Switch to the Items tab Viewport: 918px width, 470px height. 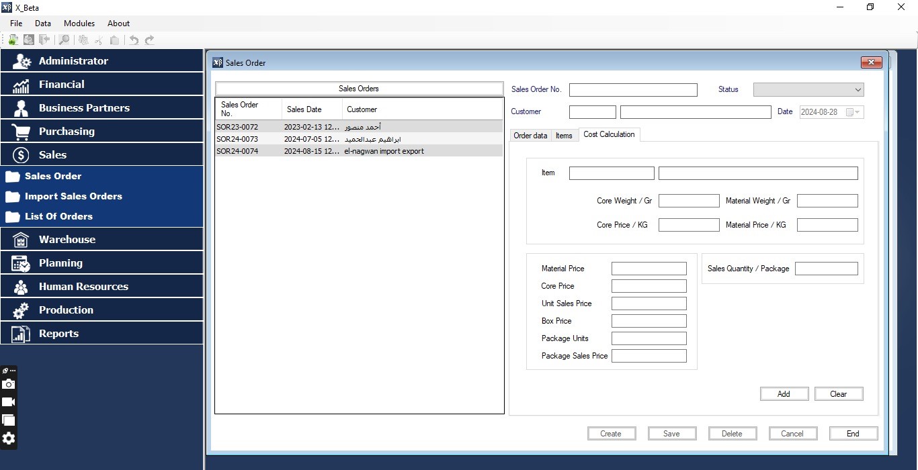(x=564, y=136)
